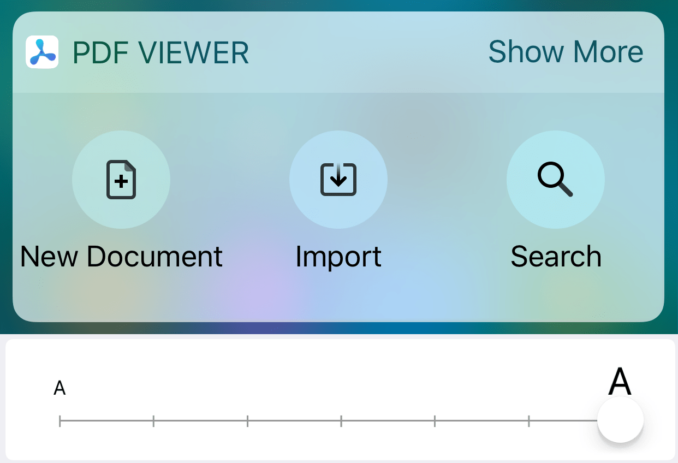Click the fifth tick on the text size slider
Viewport: 678px width, 463px height.
(x=435, y=420)
